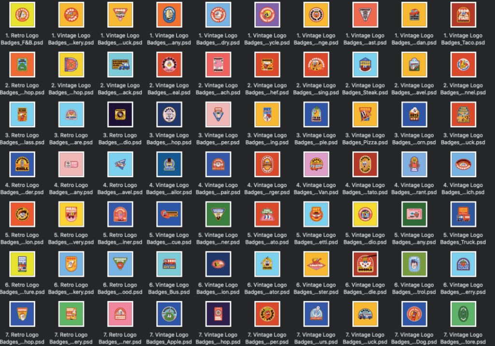This screenshot has width=495, height=346.
Task: Select the vintage badge file ending rger.psd
Action: click(x=267, y=164)
